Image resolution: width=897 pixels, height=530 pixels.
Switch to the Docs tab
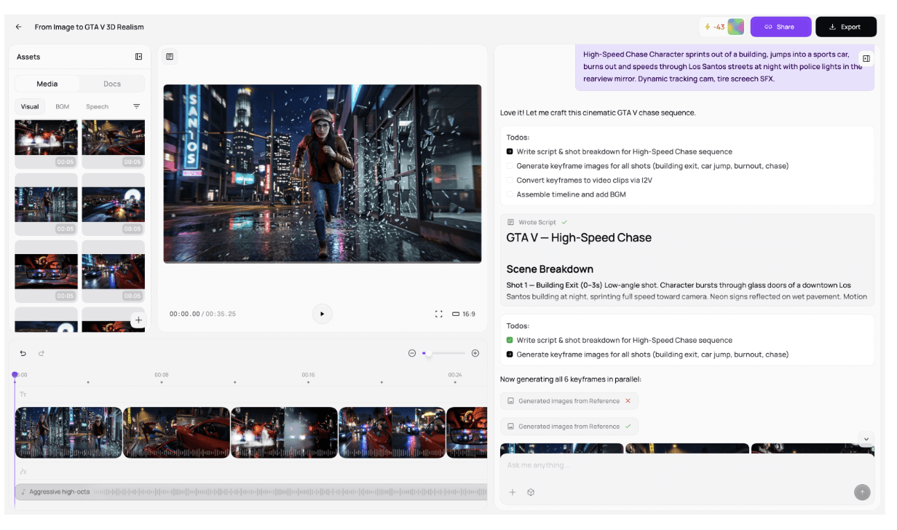112,84
